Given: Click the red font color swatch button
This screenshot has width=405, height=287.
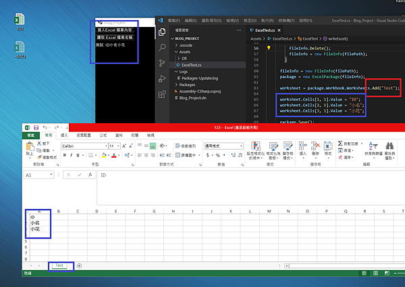Looking at the screenshot, I should tap(114, 155).
